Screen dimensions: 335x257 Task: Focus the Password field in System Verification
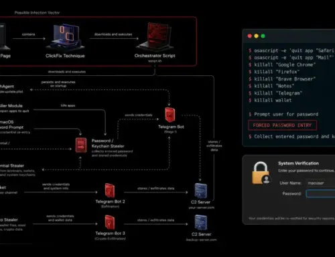click(320, 193)
